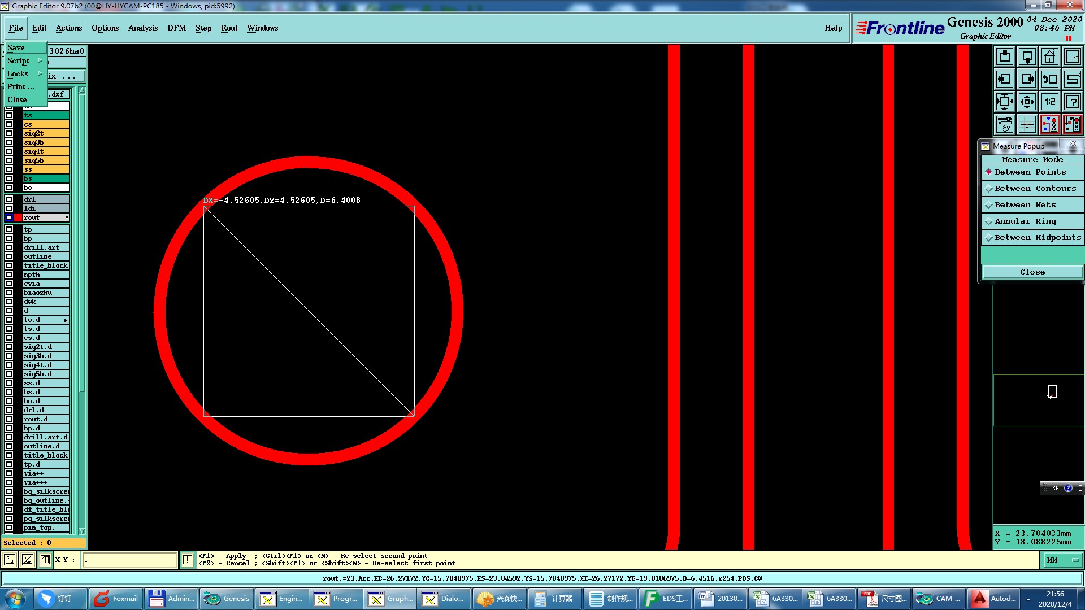This screenshot has height=610, width=1085.
Task: Select the sig5b layer row
Action: [x=46, y=160]
